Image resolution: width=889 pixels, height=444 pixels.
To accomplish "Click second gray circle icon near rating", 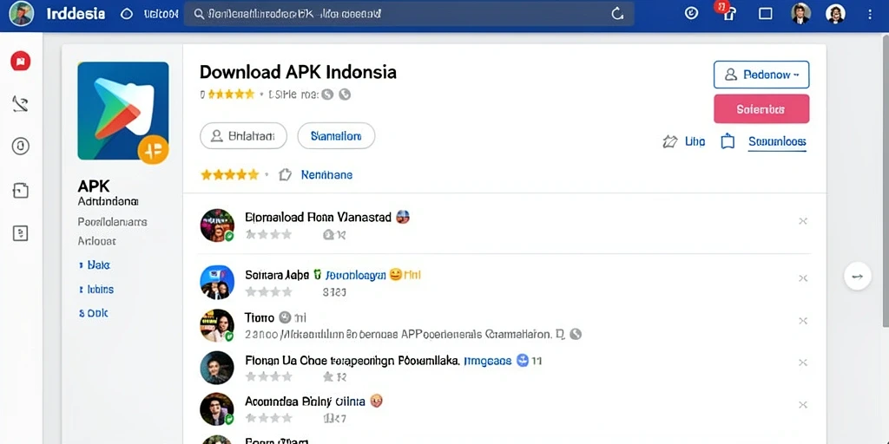I will click(x=345, y=95).
